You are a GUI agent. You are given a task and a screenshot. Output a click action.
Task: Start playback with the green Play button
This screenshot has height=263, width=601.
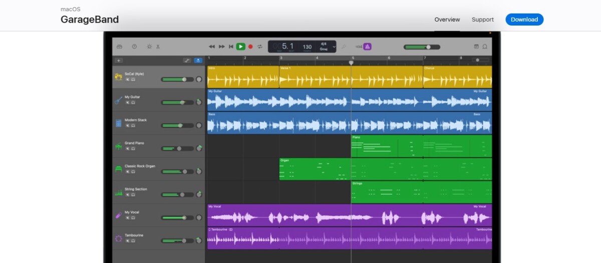point(241,47)
